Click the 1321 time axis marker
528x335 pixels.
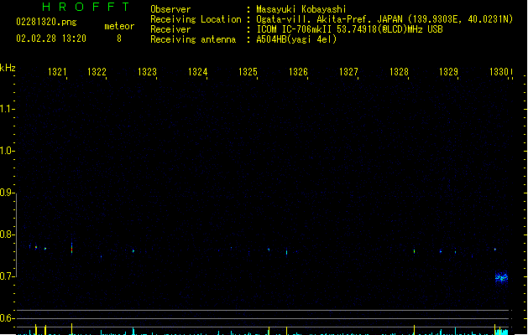[x=57, y=72]
